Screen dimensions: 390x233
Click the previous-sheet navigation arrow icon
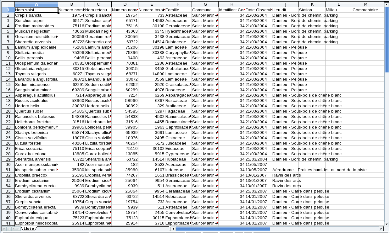coord(9,229)
